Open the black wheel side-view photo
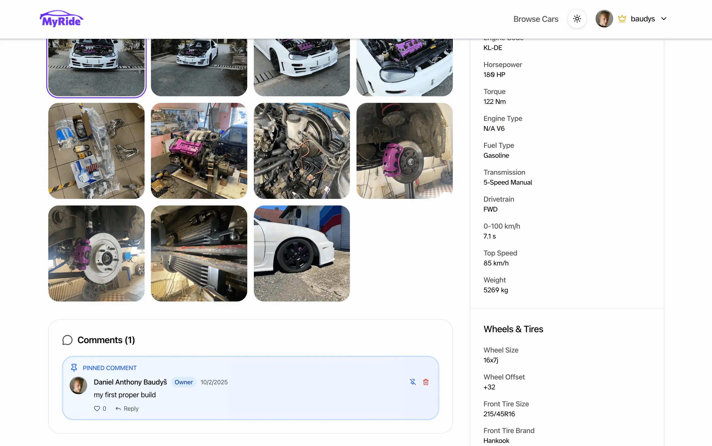 [302, 253]
